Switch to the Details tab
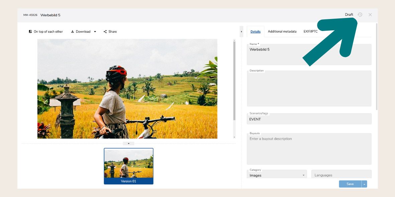Viewport: 395px width, 197px height. (x=256, y=32)
